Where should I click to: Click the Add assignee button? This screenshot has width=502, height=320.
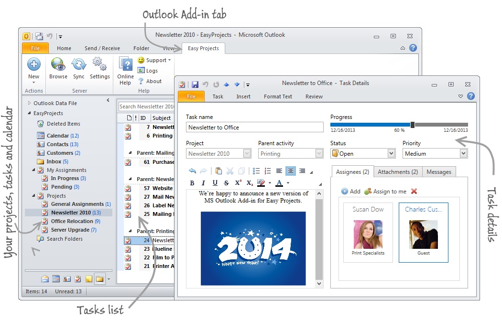(351, 192)
